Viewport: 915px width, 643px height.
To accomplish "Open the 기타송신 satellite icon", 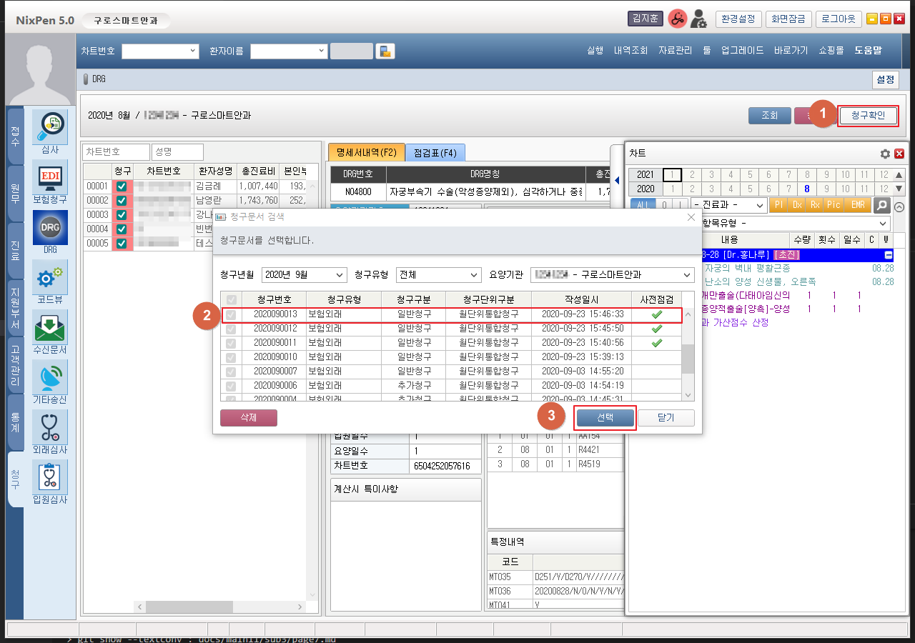I will 50,377.
